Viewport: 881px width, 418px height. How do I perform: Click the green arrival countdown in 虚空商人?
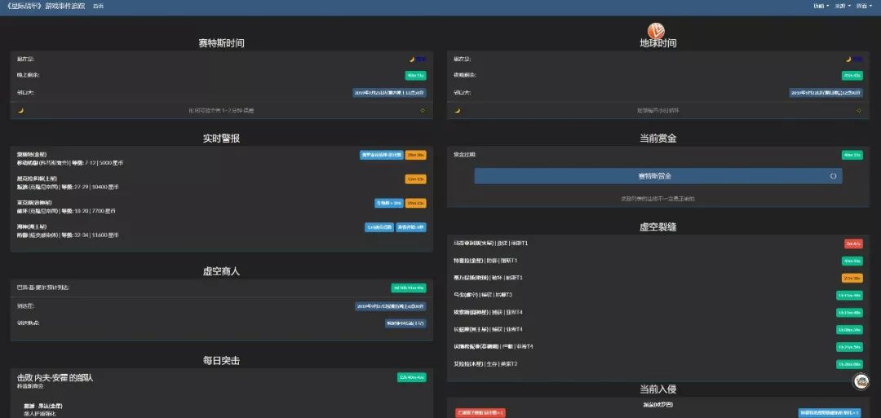409,288
